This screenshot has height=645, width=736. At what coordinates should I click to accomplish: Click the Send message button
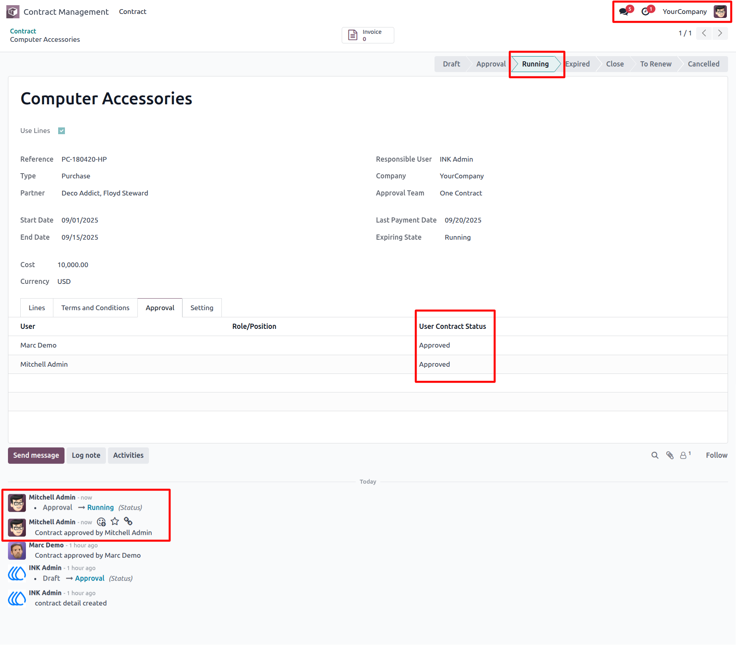tap(36, 455)
